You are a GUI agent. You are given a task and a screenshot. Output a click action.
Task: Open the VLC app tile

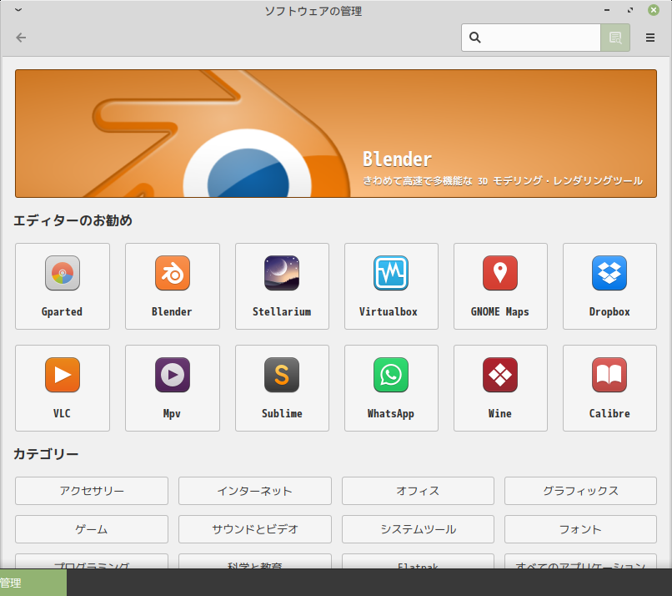(63, 388)
